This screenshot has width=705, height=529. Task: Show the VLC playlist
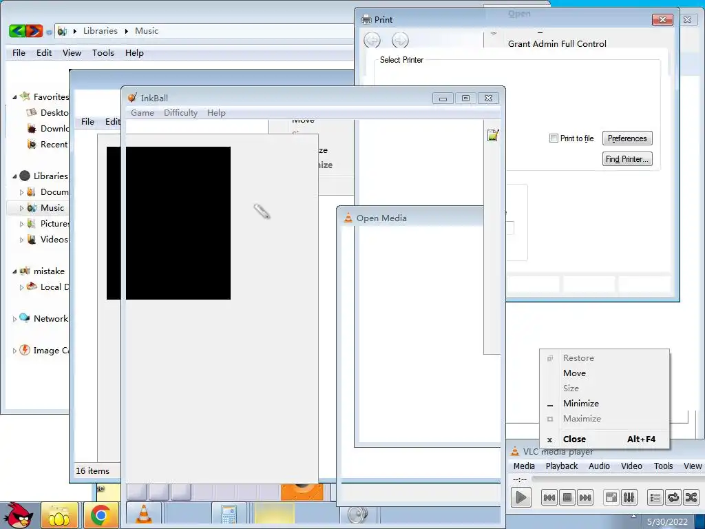[x=655, y=497]
